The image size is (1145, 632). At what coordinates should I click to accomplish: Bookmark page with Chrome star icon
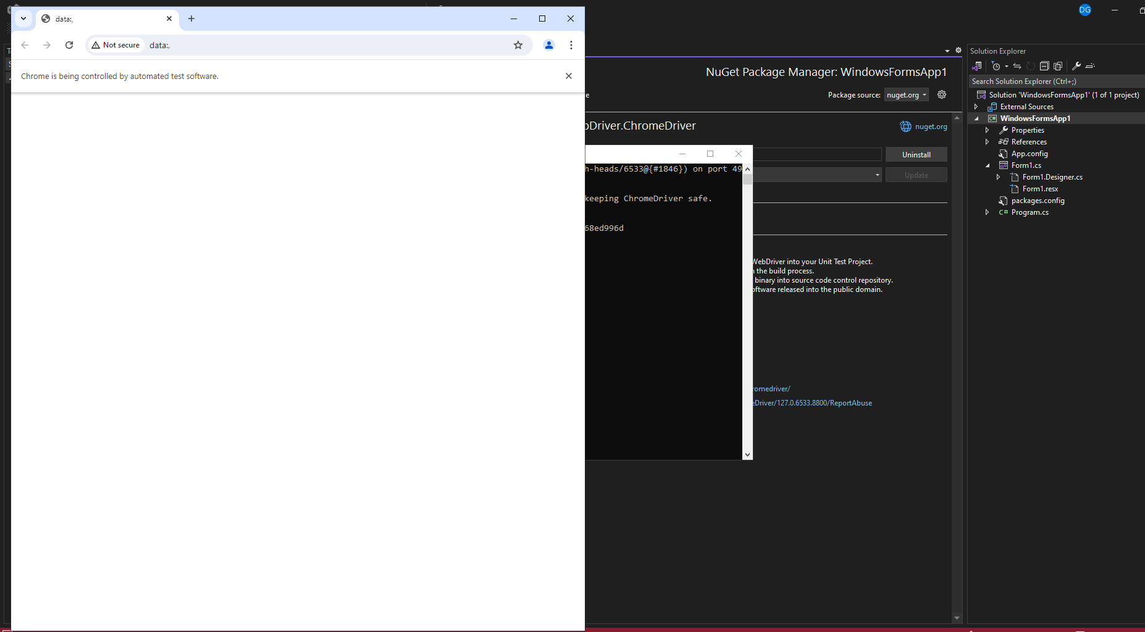point(518,45)
